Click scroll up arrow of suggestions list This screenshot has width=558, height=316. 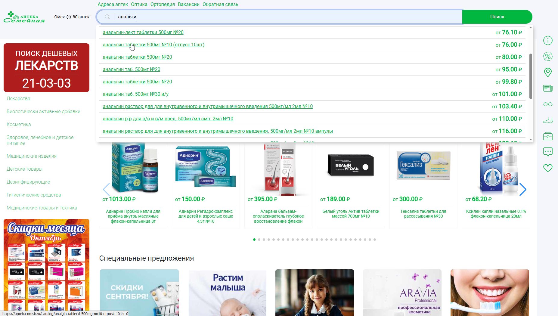pyautogui.click(x=531, y=28)
